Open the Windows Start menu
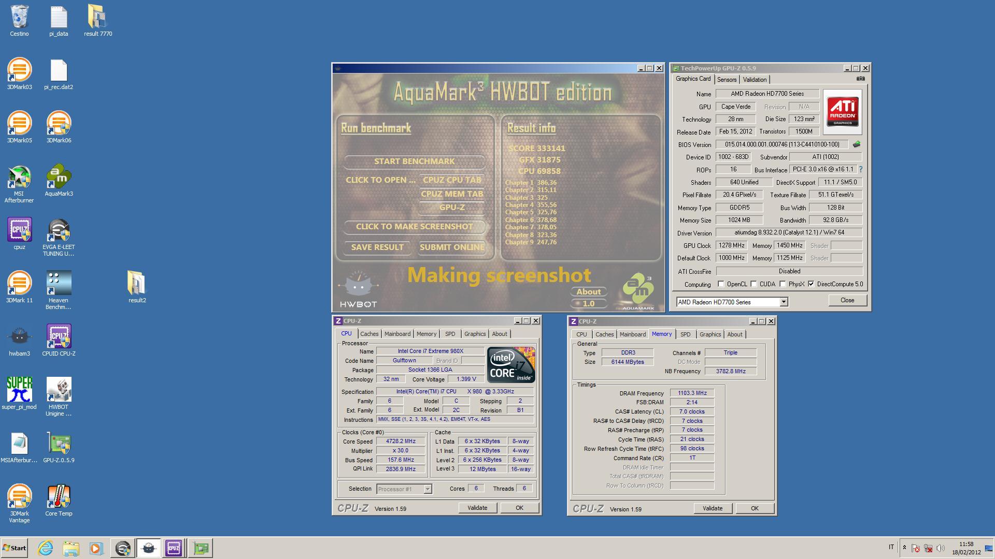Viewport: 995px width, 559px height. click(14, 548)
